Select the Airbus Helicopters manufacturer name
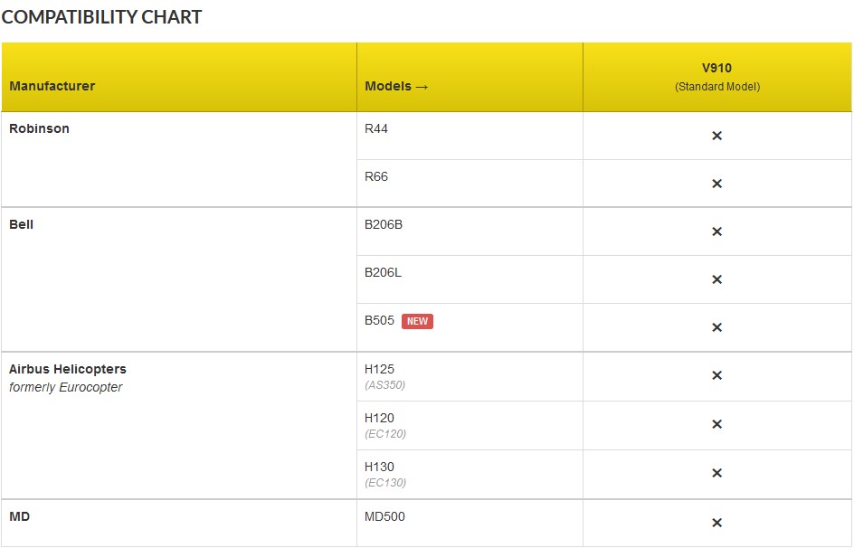 tap(68, 369)
